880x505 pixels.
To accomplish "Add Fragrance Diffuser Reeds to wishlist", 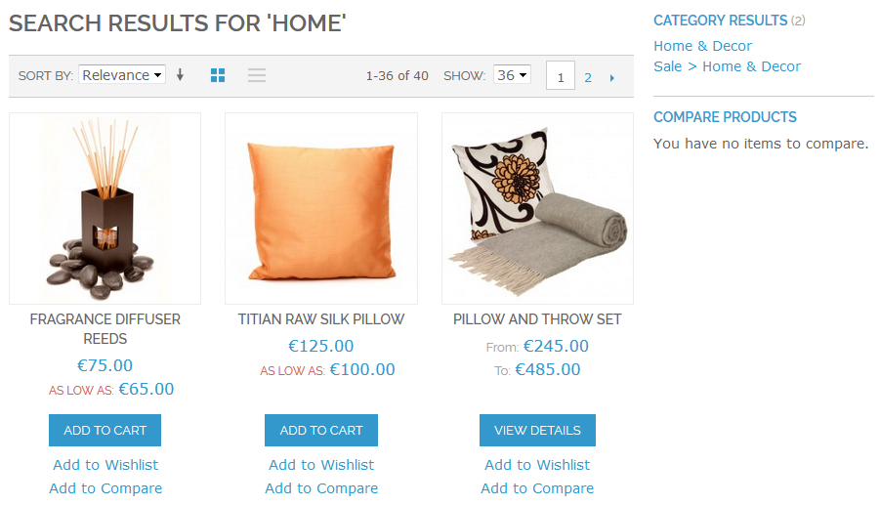I will pos(105,465).
